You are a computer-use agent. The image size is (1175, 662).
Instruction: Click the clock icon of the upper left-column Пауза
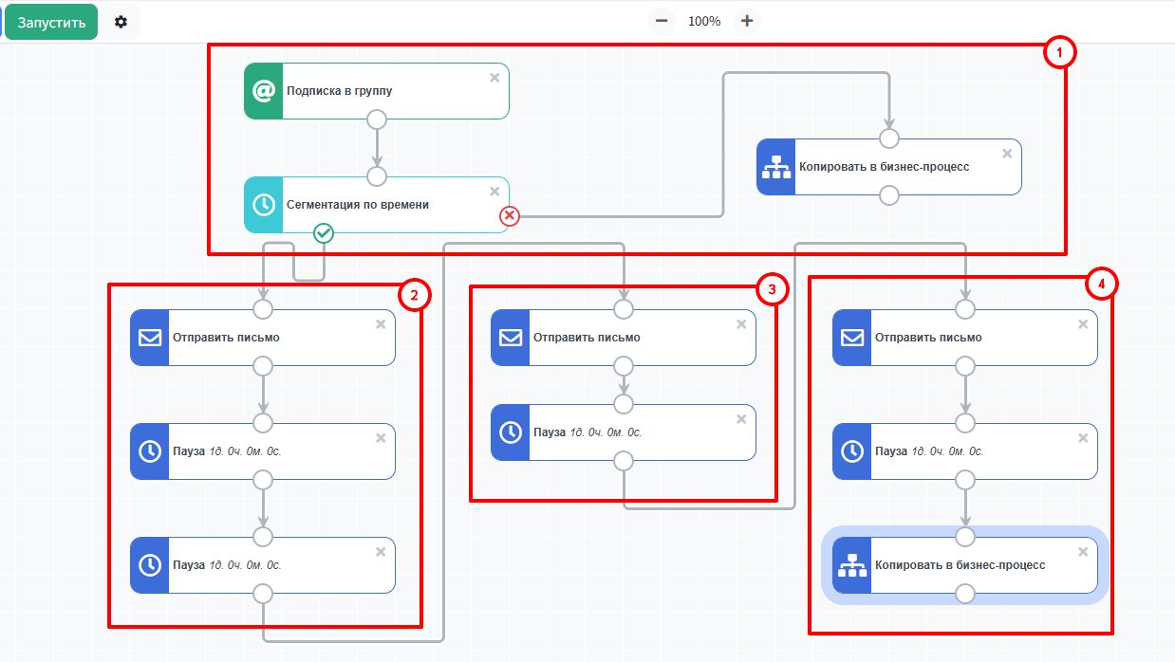pos(149,451)
